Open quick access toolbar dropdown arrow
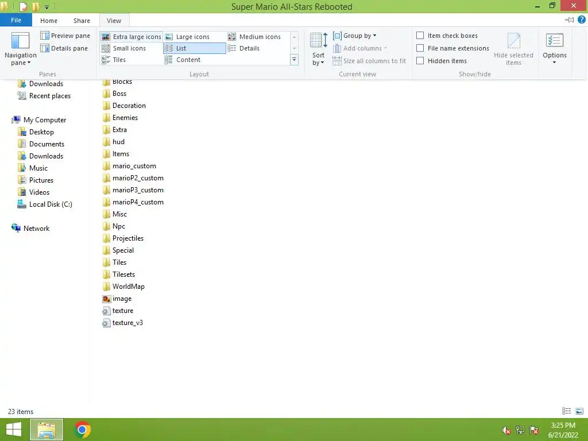 tap(47, 7)
